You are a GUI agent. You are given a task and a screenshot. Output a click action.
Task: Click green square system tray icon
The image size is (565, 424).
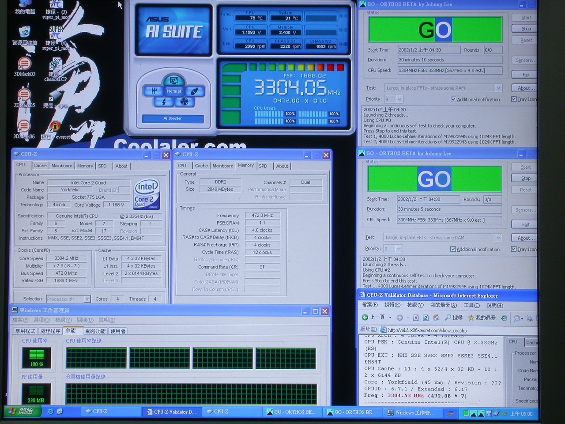click(466, 414)
